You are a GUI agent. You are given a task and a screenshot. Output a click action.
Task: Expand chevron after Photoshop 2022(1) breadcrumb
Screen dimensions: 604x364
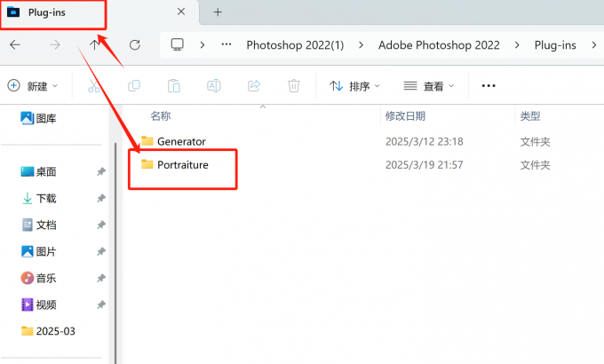(361, 45)
